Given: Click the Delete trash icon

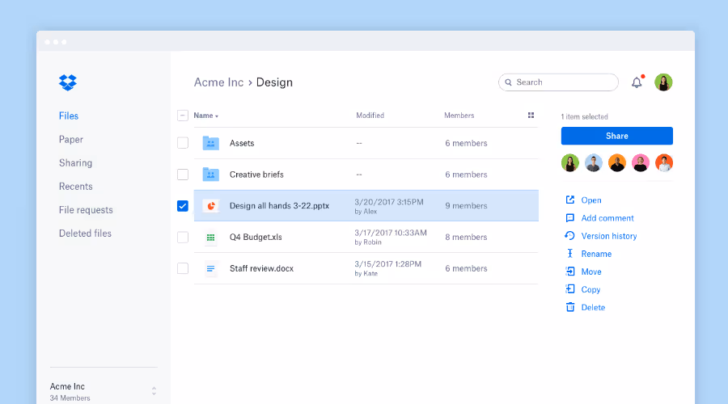Looking at the screenshot, I should pyautogui.click(x=570, y=307).
